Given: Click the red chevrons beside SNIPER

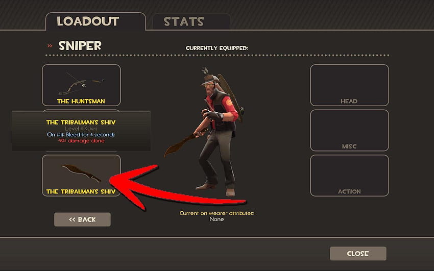Looking at the screenshot, I should (x=50, y=46).
